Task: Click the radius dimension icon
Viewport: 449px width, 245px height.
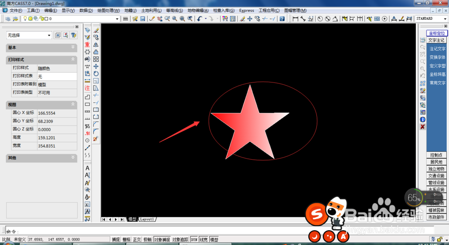Action: (x=320, y=18)
